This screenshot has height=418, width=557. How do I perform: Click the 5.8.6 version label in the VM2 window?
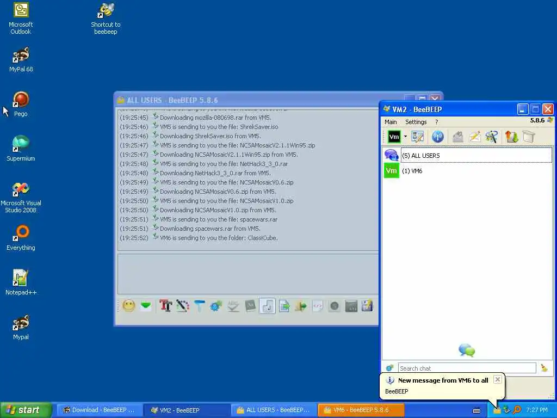[537, 120]
